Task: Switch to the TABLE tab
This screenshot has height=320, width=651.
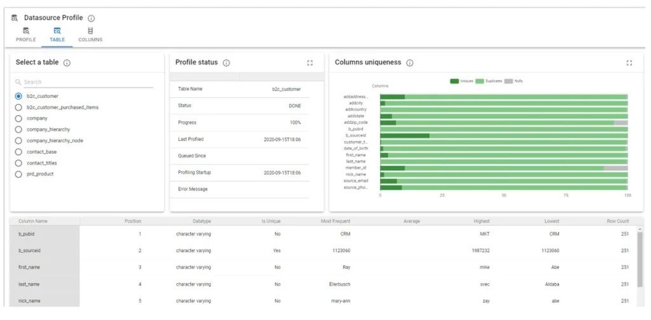Action: (x=57, y=34)
